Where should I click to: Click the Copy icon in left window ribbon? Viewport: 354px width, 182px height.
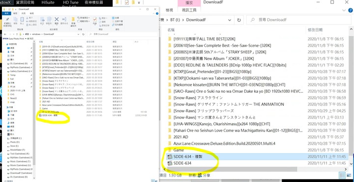click(15, 20)
